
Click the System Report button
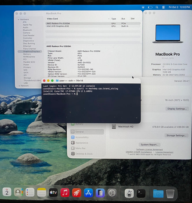coord(149,145)
